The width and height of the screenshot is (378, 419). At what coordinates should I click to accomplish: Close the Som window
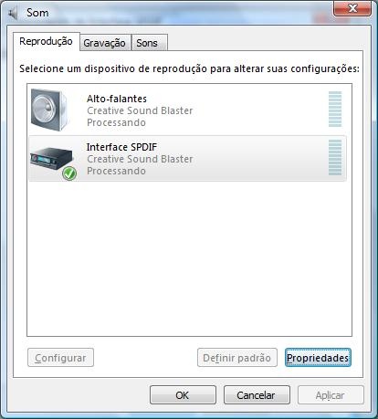(352, 8)
